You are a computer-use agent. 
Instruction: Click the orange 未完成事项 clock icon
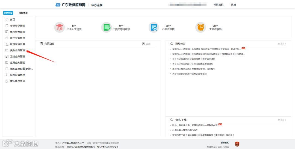click(200, 28)
